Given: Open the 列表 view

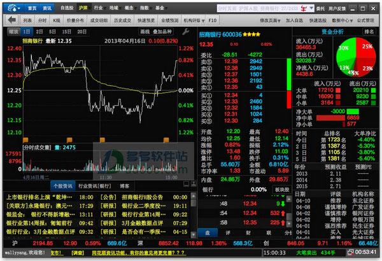Looking at the screenshot, I should (x=27, y=20).
